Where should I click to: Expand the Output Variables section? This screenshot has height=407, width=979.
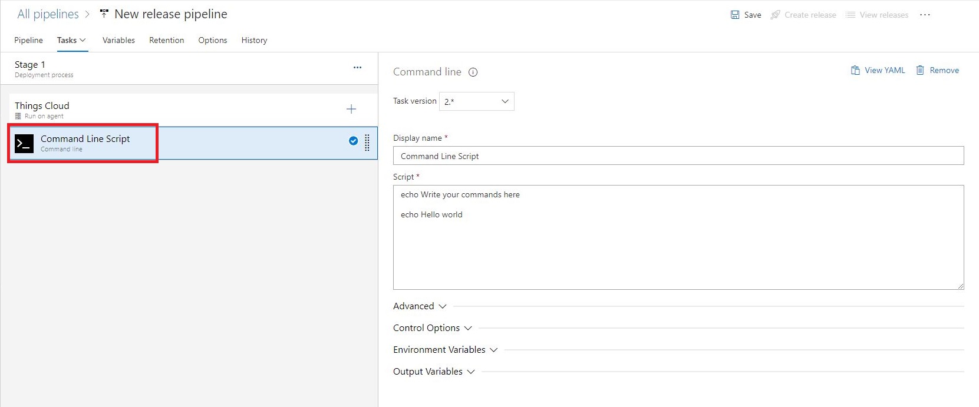[433, 372]
